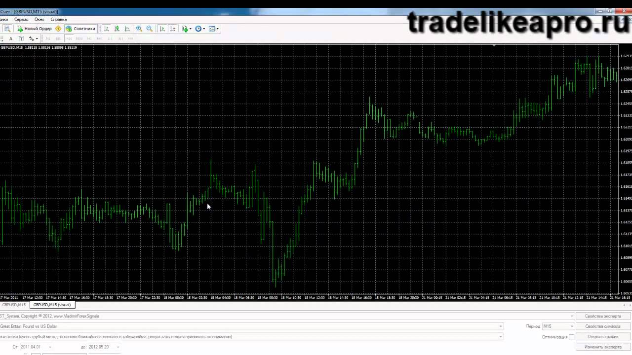The height and width of the screenshot is (355, 632).
Task: Open the Период M15 dropdown
Action: click(558, 326)
